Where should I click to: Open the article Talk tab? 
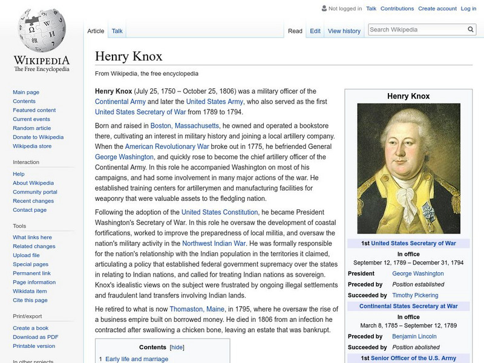(x=117, y=31)
